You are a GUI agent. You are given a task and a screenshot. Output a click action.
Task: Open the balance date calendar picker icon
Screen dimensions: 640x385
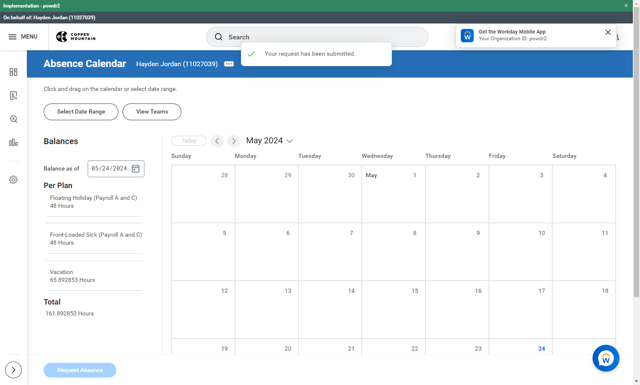pos(136,168)
